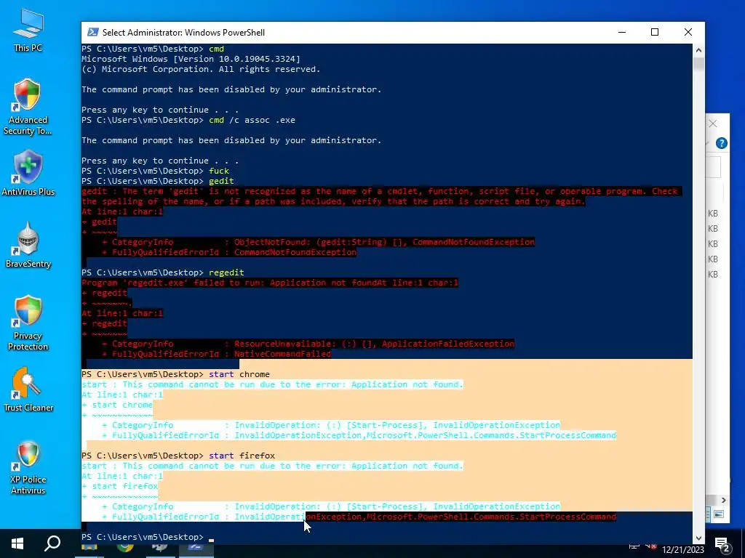This screenshot has width=745, height=558.
Task: Click the taskbar date 12/21/2023
Action: 682,549
